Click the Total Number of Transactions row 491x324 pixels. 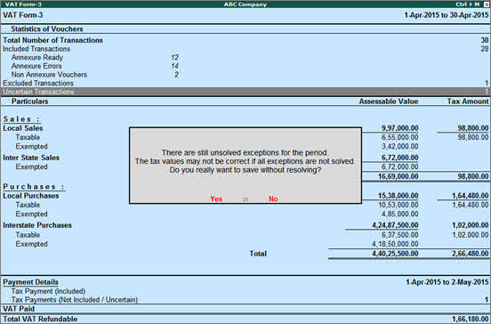tap(245, 40)
